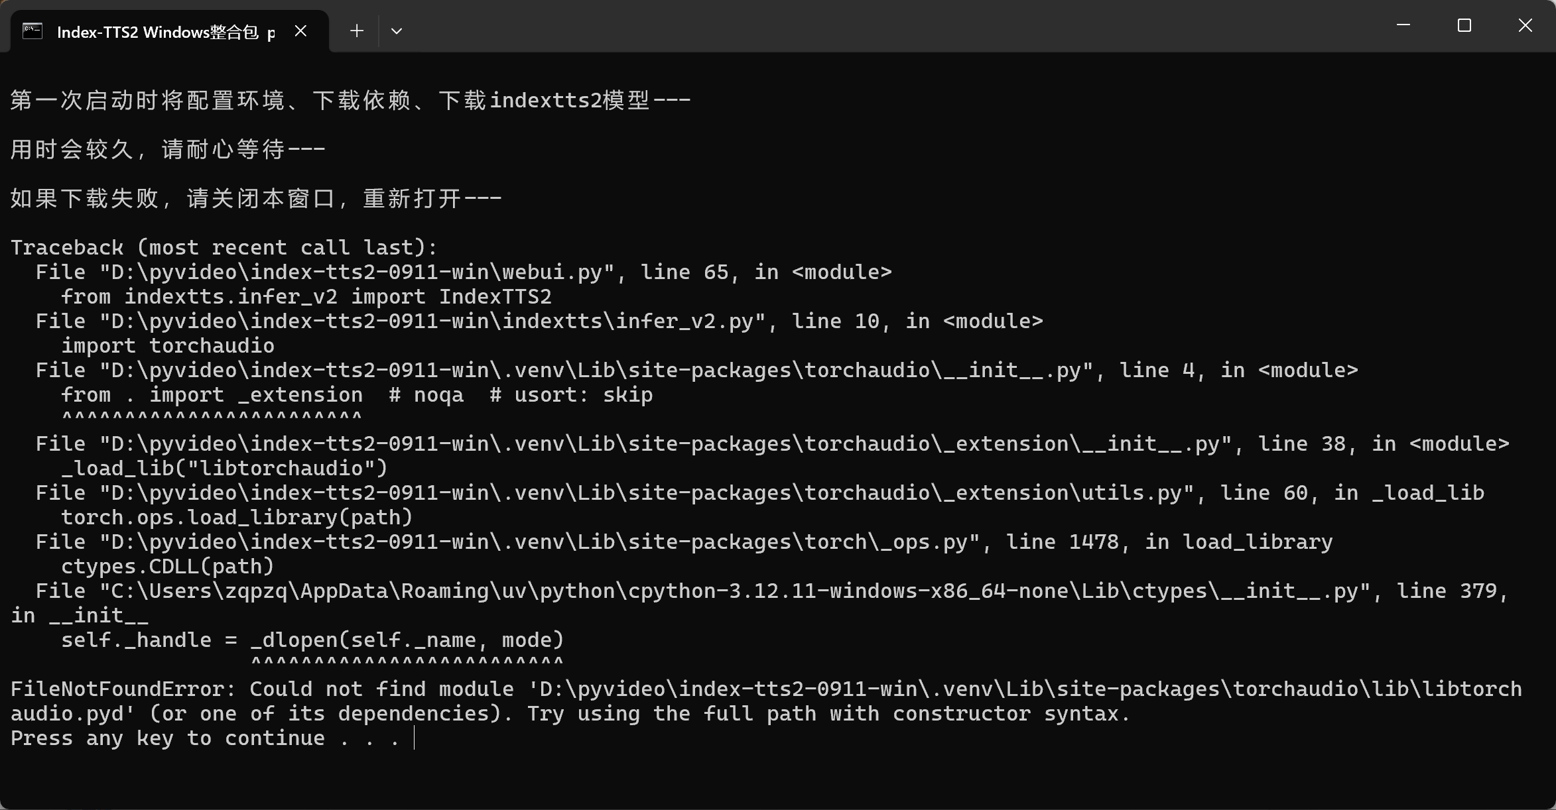1556x810 pixels.
Task: Close the Index-TTS2 tab
Action: click(300, 31)
